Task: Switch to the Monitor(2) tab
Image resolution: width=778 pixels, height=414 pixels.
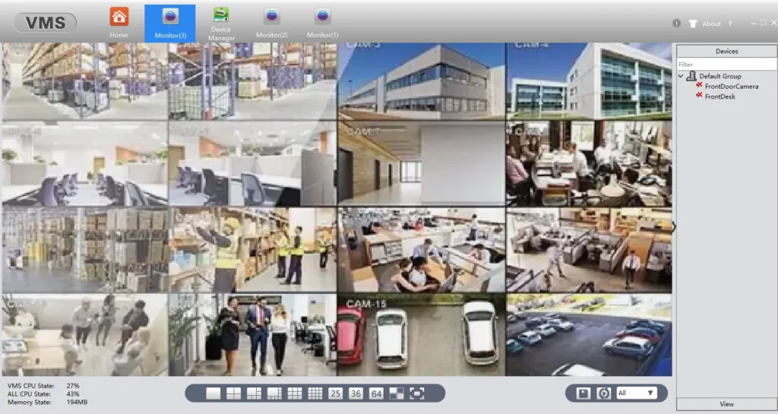Action: [x=271, y=23]
